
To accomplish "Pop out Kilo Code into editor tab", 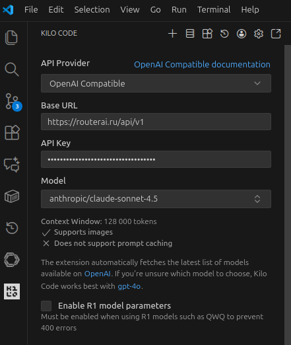I will pos(276,34).
